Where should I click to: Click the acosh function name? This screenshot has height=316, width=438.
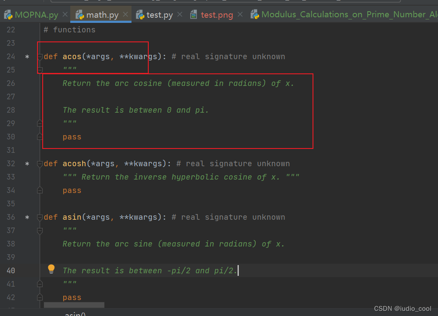click(74, 164)
